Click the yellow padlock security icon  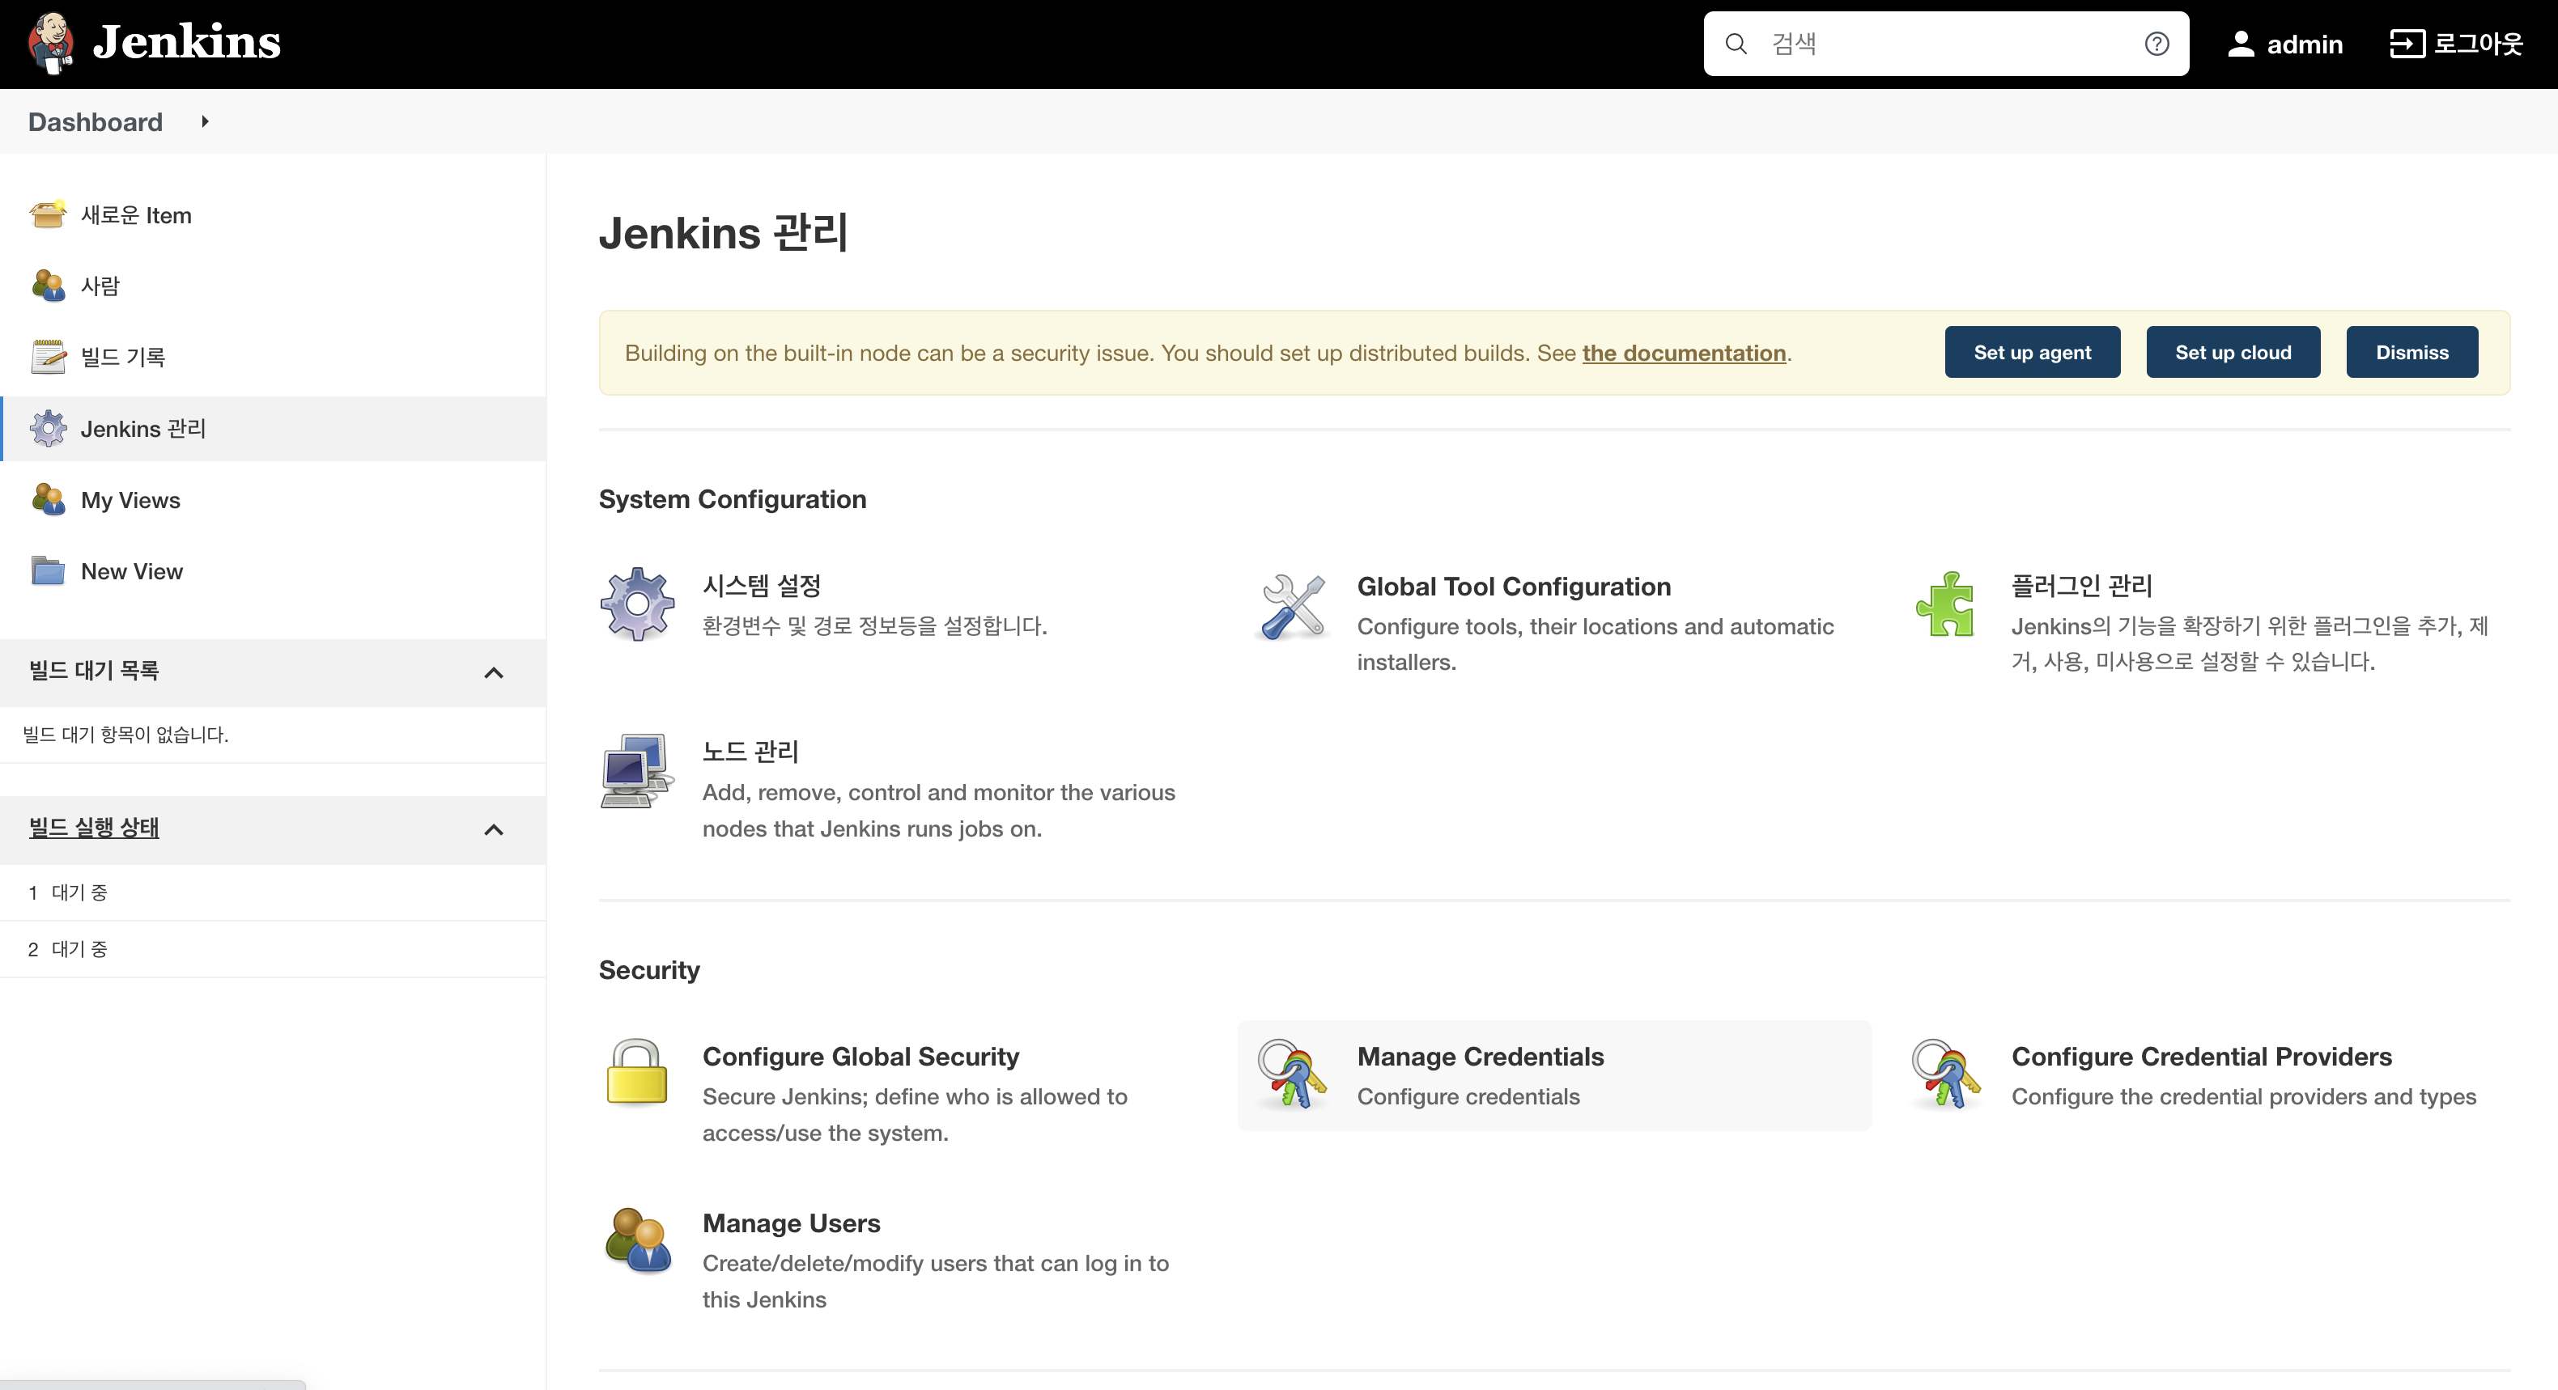636,1072
